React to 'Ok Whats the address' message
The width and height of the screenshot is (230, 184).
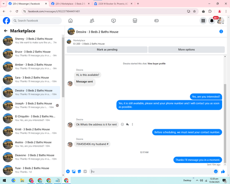pyautogui.click(x=122, y=125)
